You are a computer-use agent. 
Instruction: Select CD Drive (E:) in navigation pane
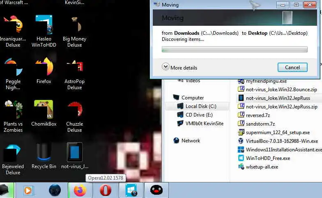(195, 115)
